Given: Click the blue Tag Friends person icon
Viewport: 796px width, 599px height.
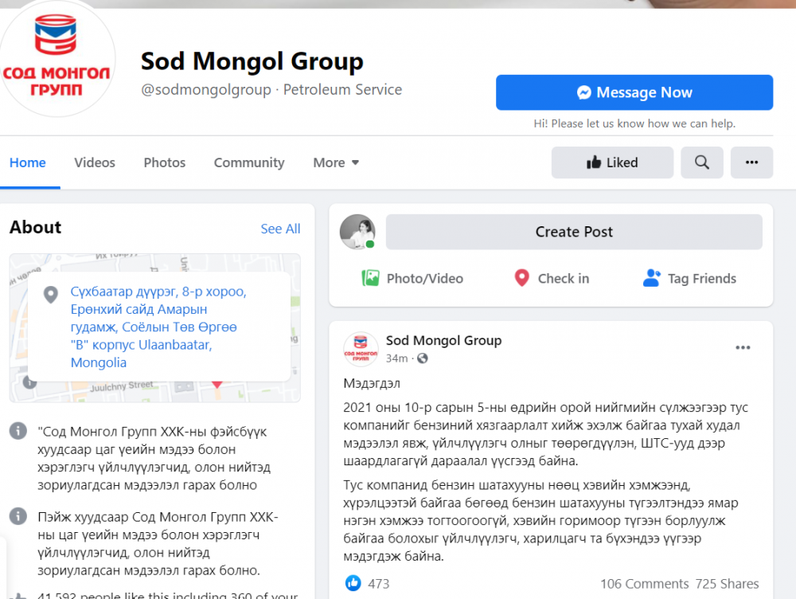Looking at the screenshot, I should click(651, 278).
